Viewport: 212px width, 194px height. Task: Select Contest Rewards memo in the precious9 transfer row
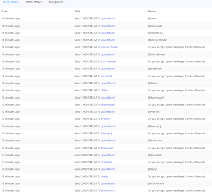point(176,76)
